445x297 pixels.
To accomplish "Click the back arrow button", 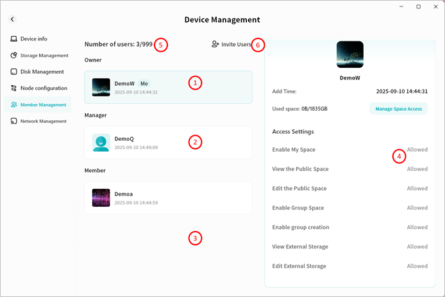I will pyautogui.click(x=12, y=20).
